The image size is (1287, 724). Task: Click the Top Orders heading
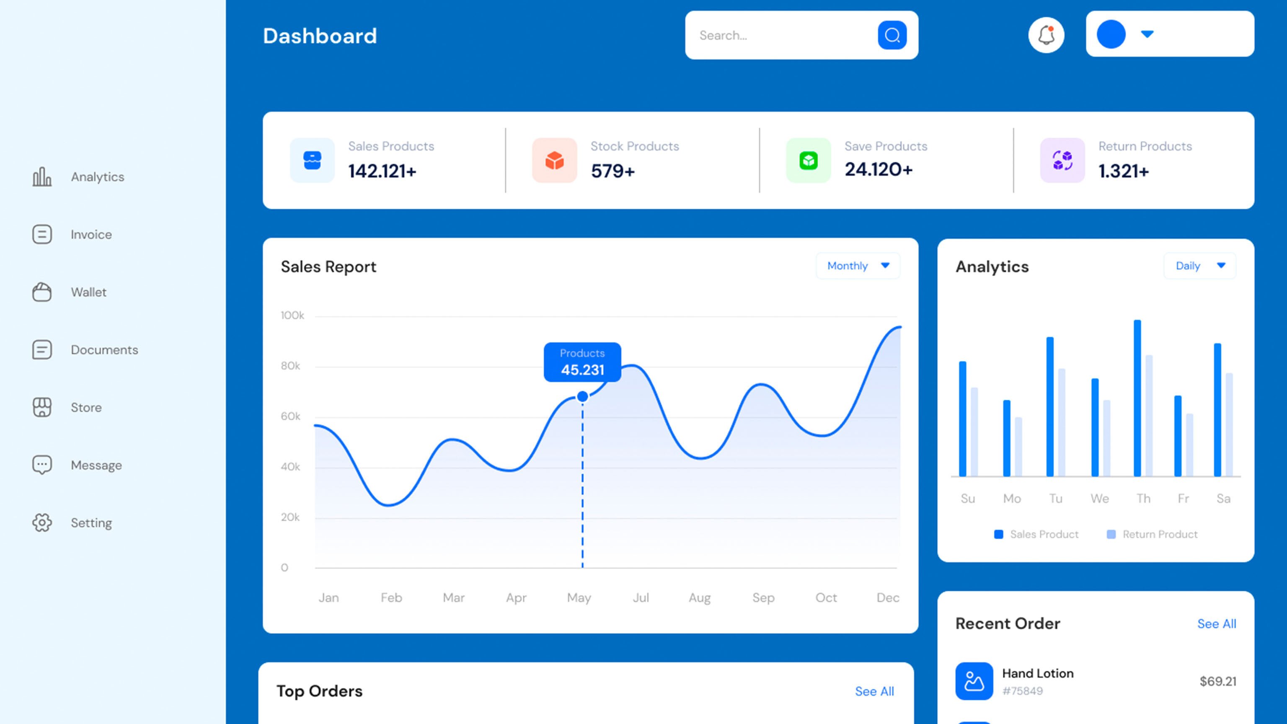point(320,691)
